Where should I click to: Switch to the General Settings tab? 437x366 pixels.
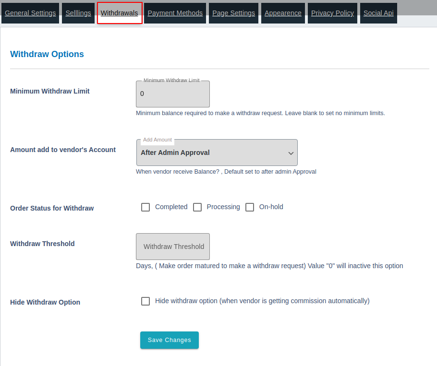pyautogui.click(x=30, y=13)
